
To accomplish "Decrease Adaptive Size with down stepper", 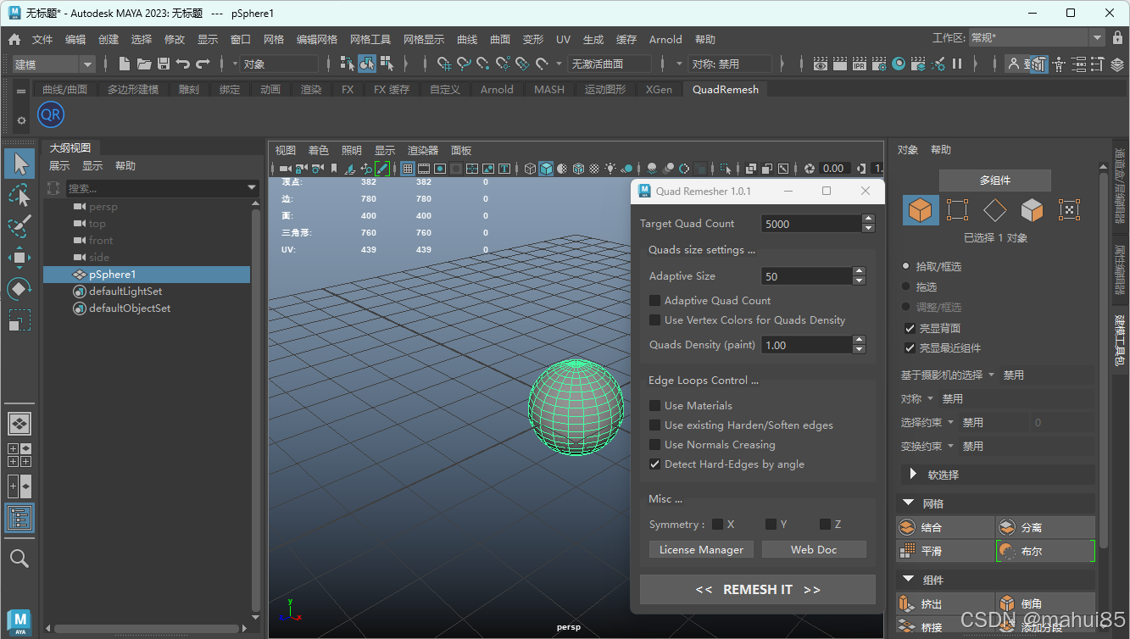I will [860, 281].
